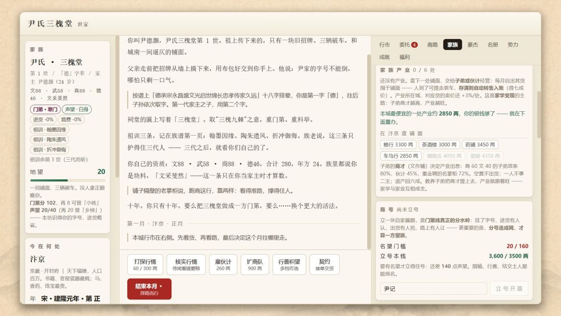Click the 世家 label beside title
This screenshot has width=561, height=316.
coord(83,24)
